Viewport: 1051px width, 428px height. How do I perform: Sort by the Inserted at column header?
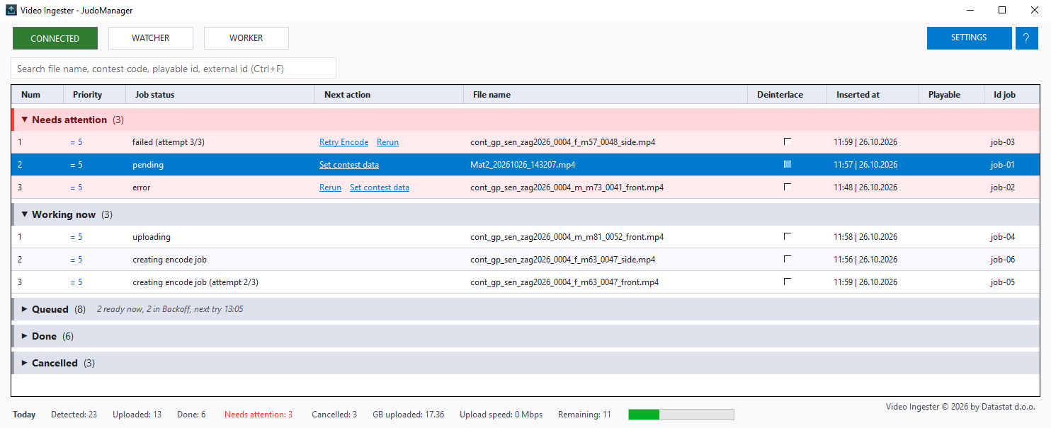pyautogui.click(x=873, y=95)
